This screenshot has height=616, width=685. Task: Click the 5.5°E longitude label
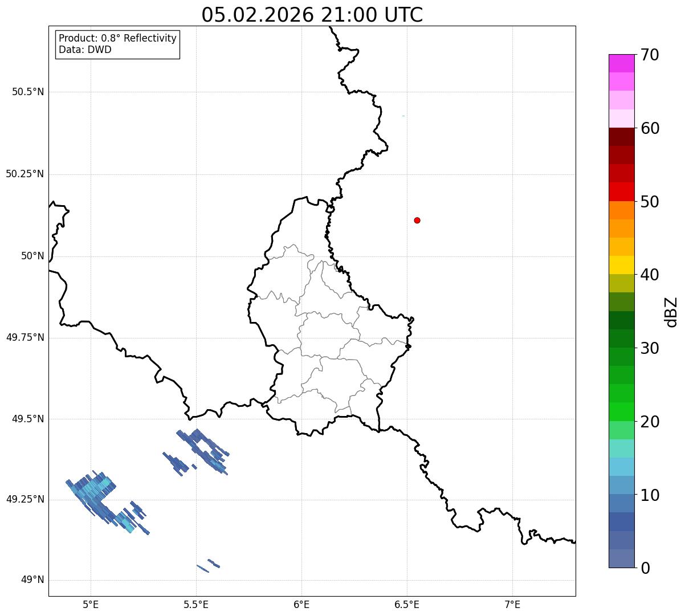tap(196, 604)
